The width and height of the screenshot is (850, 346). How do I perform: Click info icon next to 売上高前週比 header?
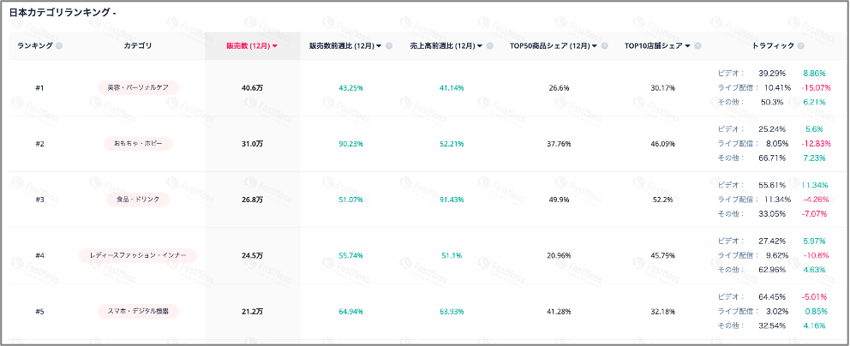click(x=491, y=45)
